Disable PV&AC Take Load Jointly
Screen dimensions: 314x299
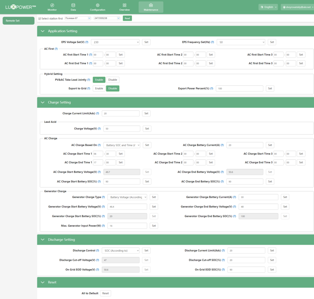point(113,80)
